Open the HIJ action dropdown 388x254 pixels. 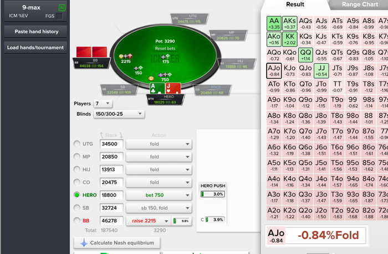(x=159, y=170)
